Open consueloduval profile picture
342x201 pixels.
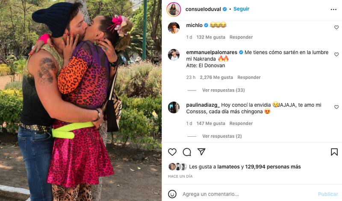pos(174,9)
